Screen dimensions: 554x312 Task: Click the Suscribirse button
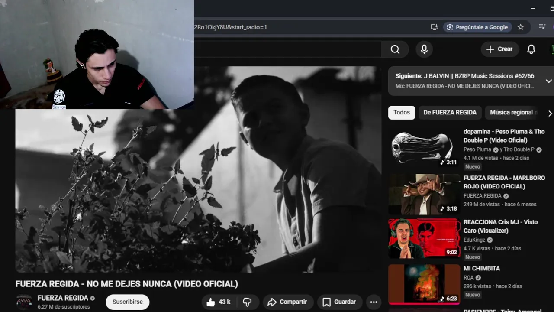[128, 302]
